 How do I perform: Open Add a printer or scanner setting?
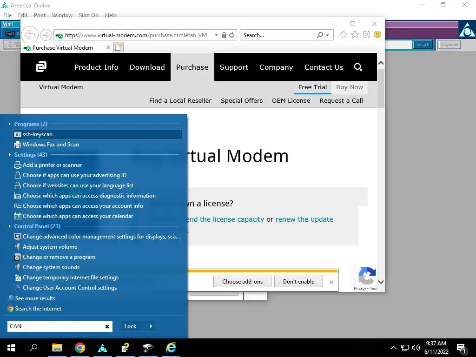(x=52, y=165)
